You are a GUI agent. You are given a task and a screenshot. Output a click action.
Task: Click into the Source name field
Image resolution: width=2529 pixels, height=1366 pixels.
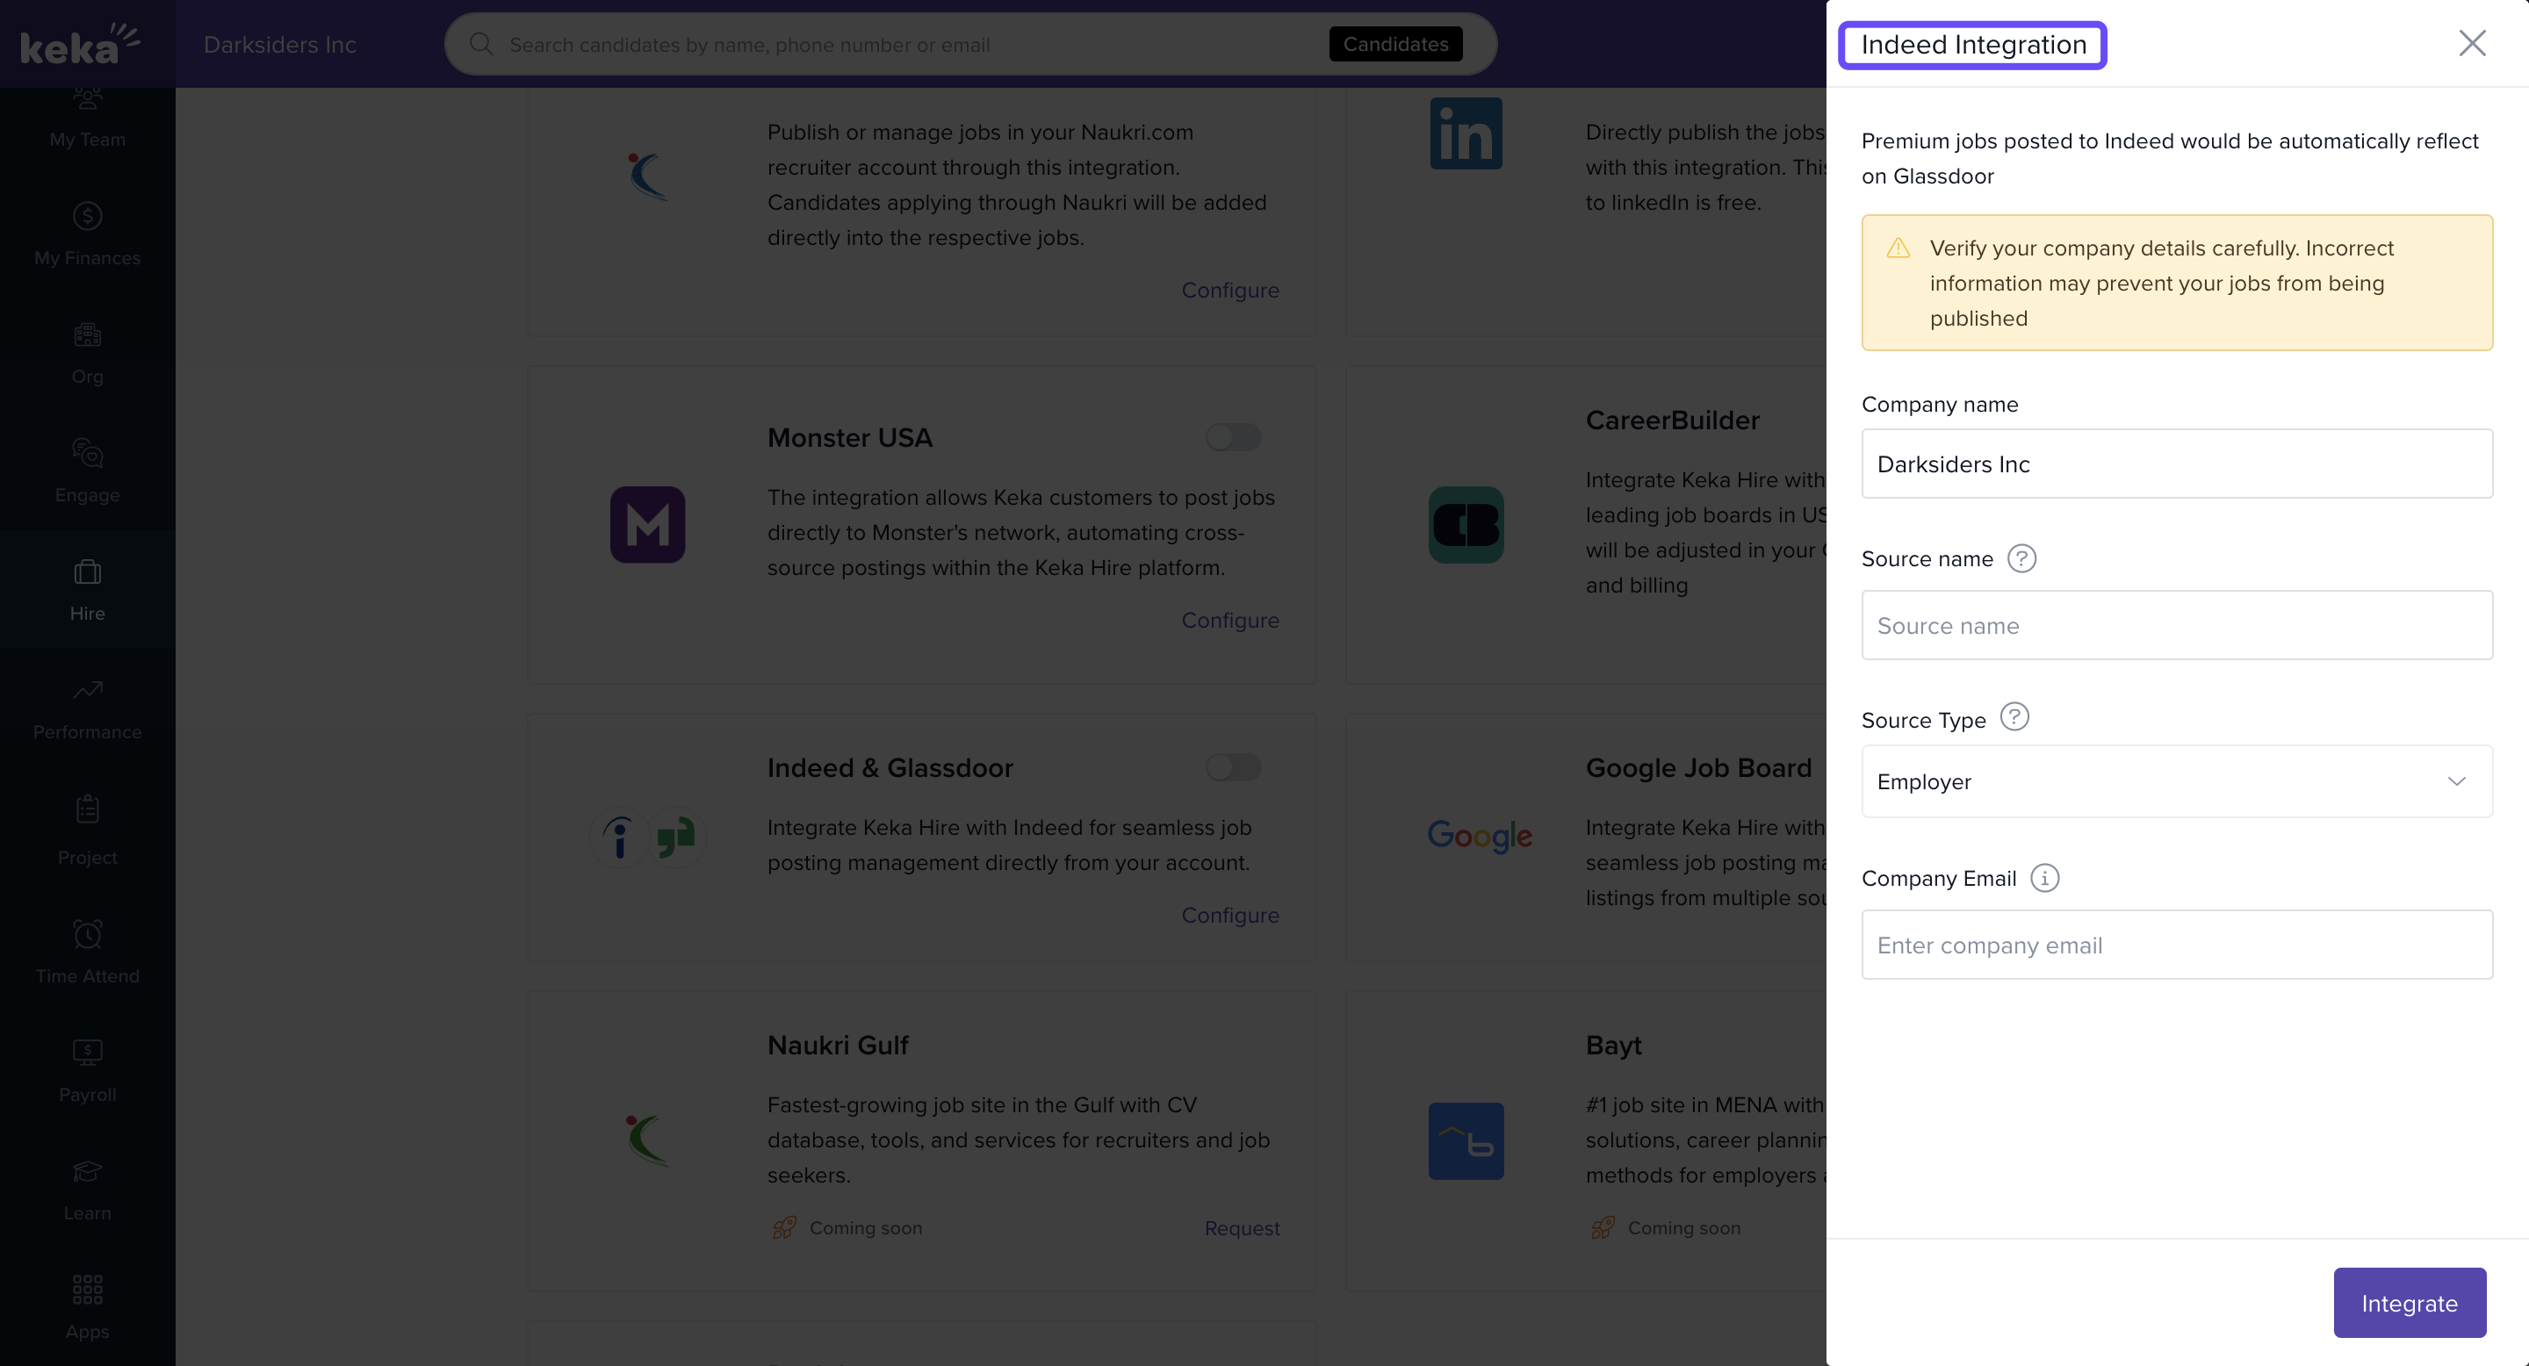pos(2176,625)
